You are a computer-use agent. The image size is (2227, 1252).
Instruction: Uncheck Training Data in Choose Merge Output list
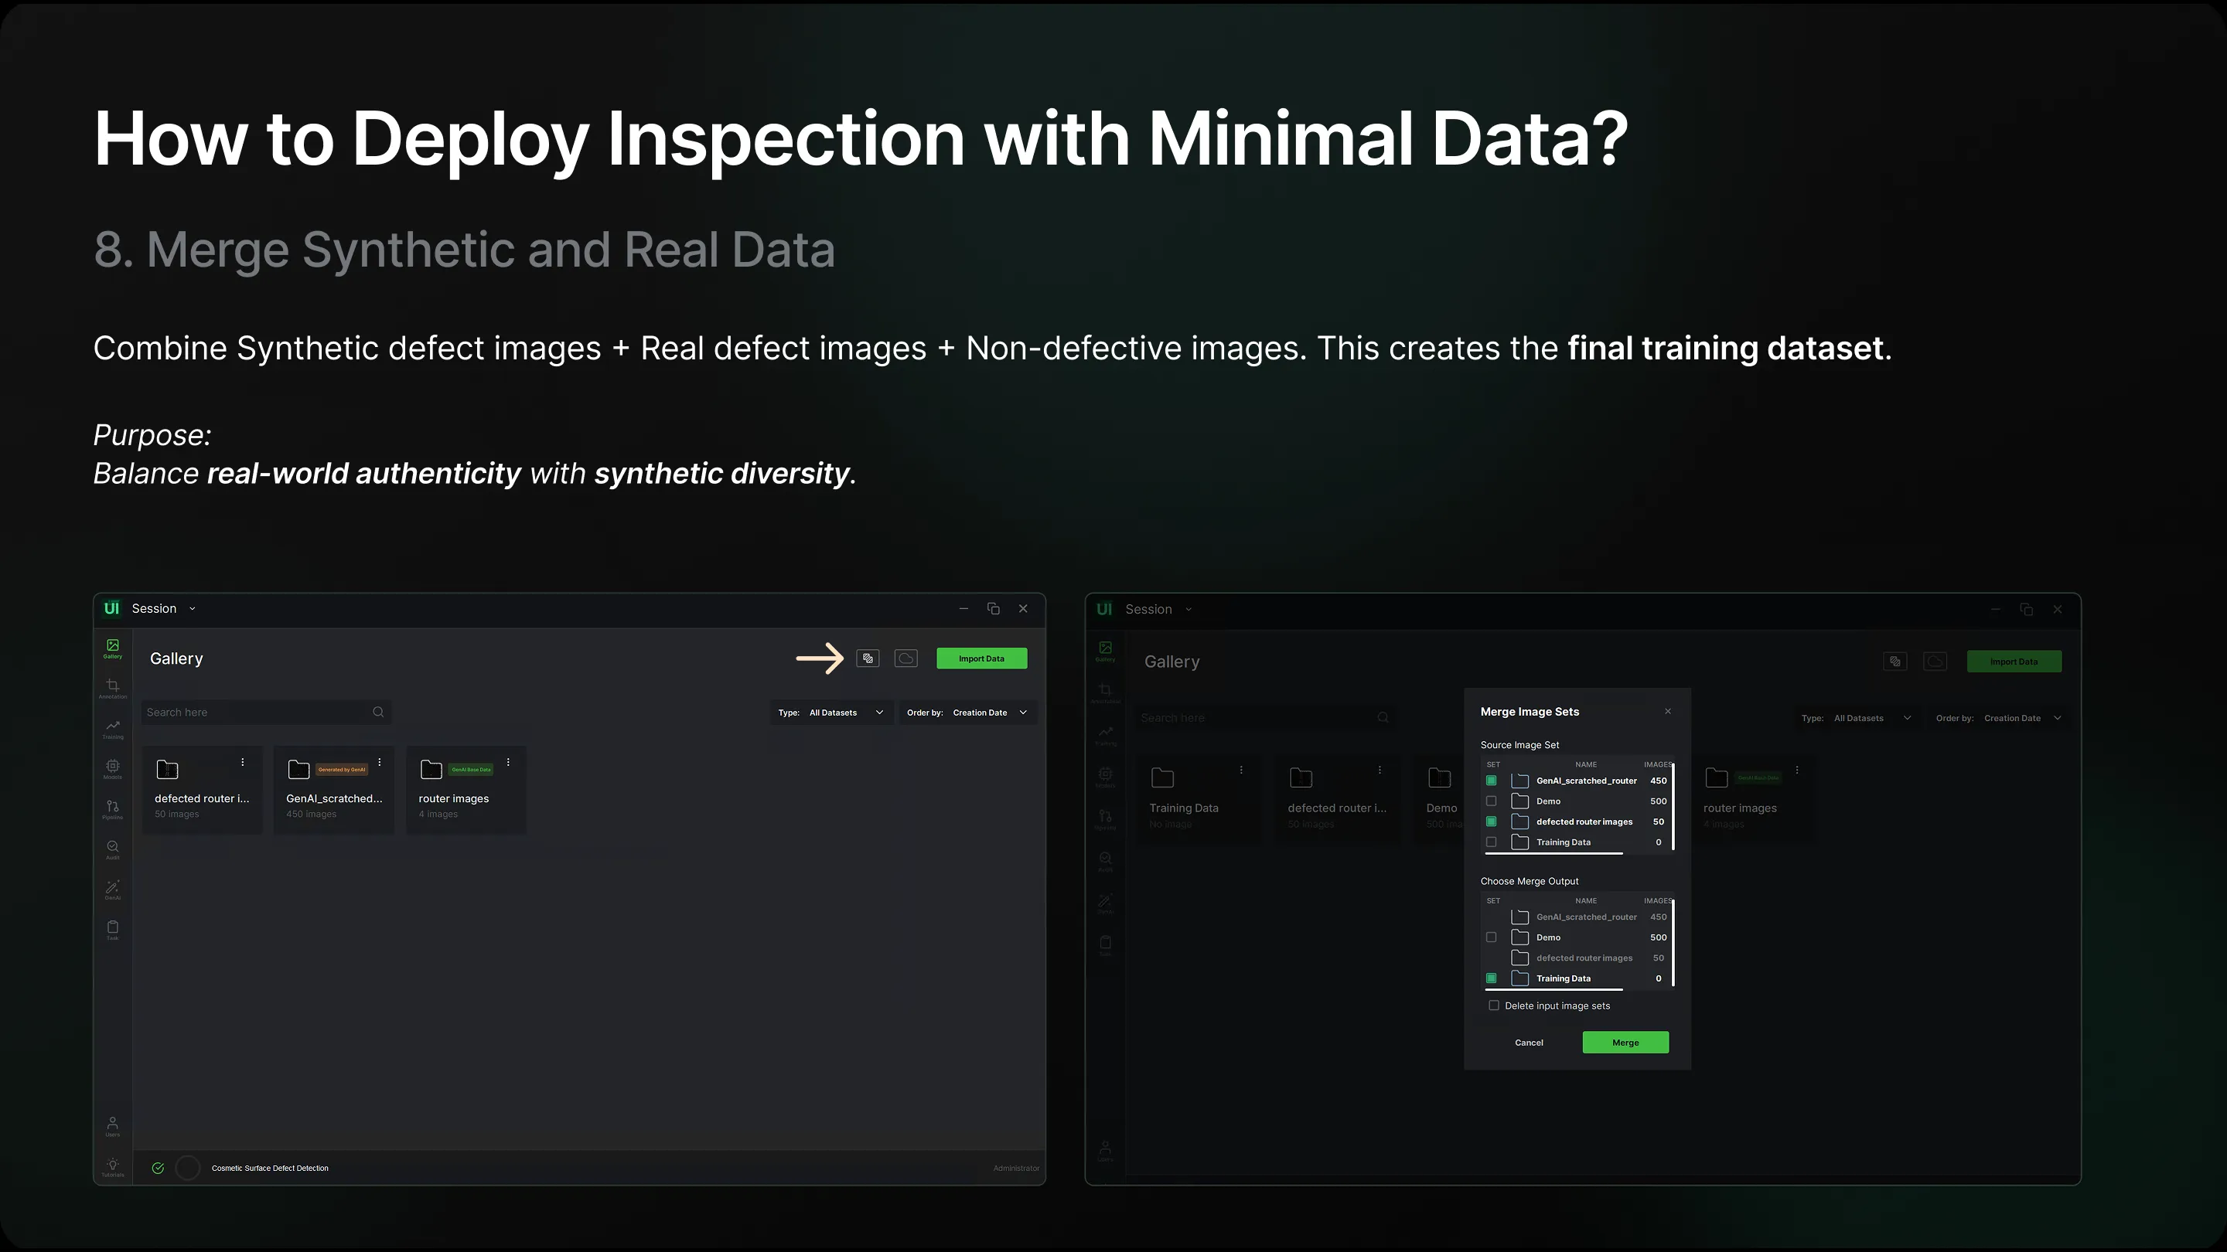[1492, 978]
